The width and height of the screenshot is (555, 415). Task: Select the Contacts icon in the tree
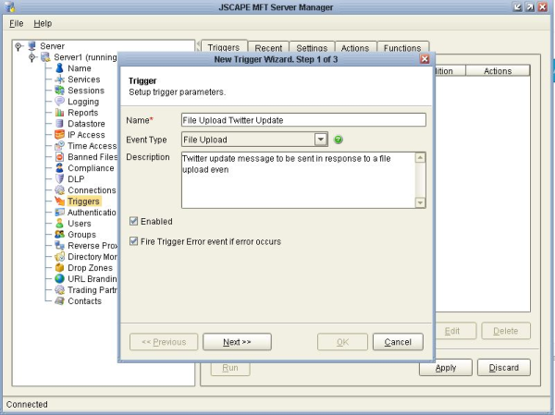59,301
